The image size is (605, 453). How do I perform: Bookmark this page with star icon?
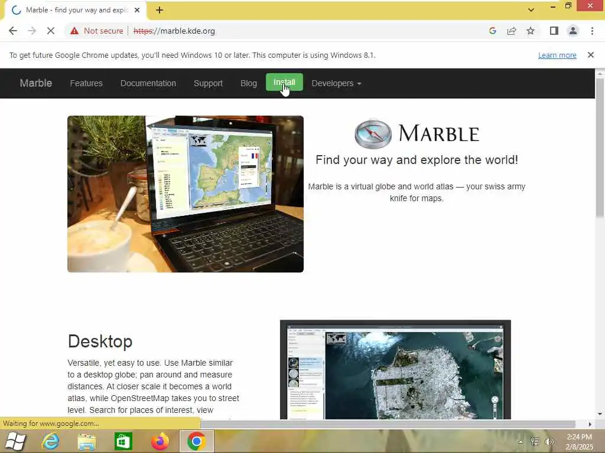point(531,31)
